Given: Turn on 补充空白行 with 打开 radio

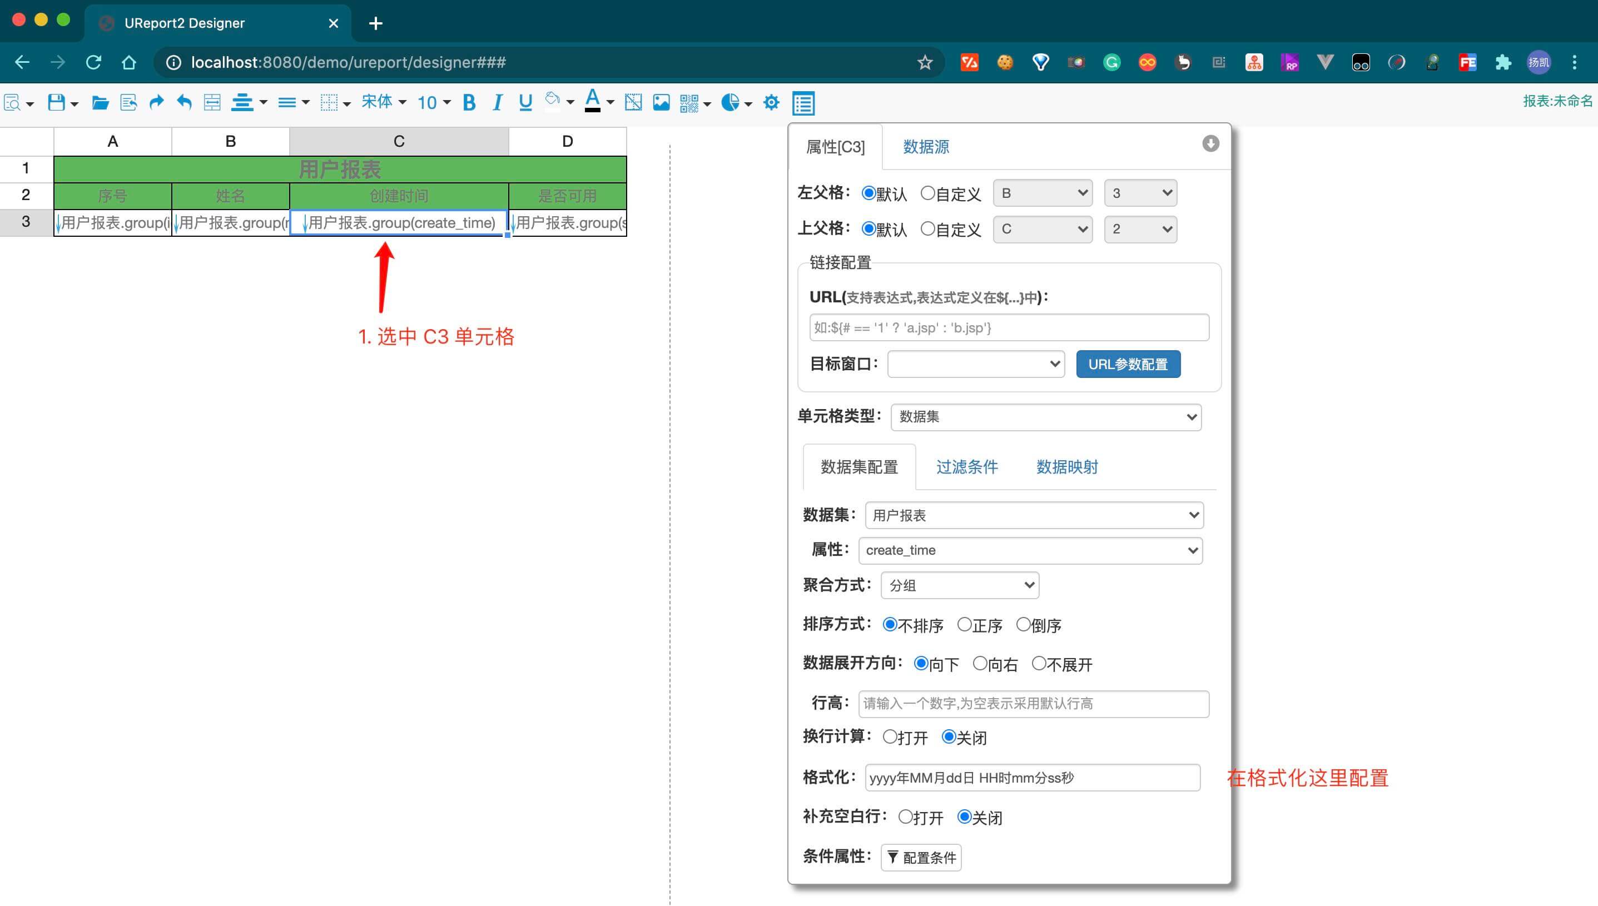Looking at the screenshot, I should (905, 817).
